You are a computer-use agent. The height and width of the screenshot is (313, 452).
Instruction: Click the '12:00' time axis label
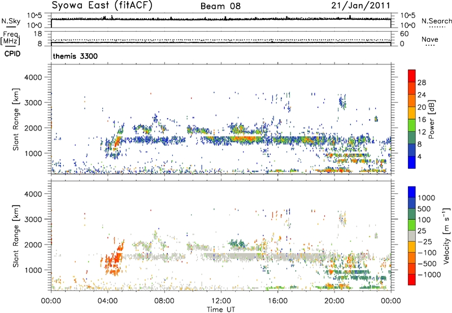click(x=221, y=301)
